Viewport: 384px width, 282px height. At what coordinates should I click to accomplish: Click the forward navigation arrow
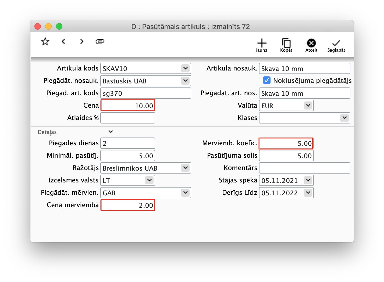coord(81,41)
